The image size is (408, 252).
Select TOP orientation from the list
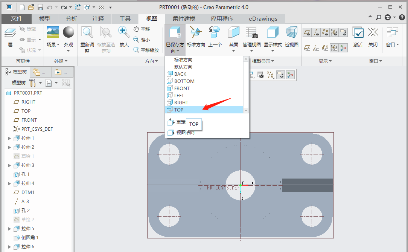[x=204, y=110]
